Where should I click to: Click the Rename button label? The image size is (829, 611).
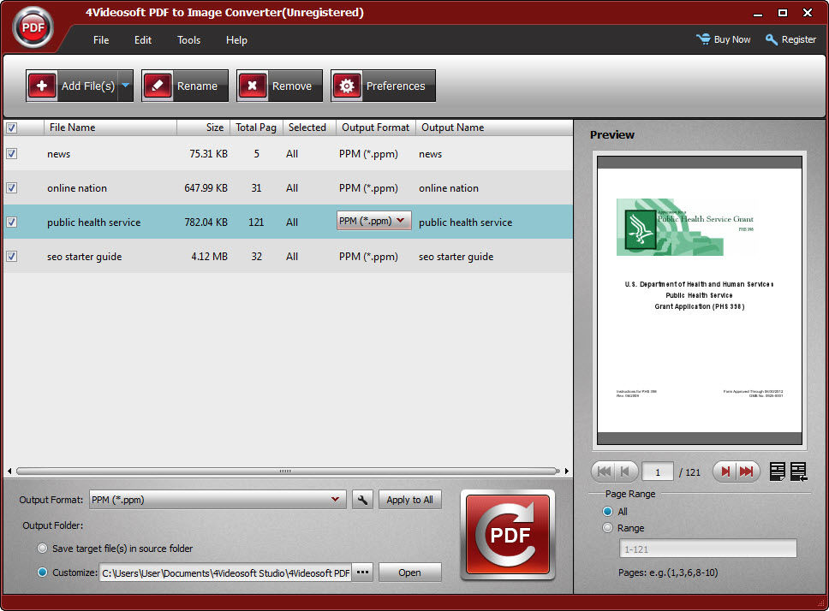pyautogui.click(x=197, y=86)
